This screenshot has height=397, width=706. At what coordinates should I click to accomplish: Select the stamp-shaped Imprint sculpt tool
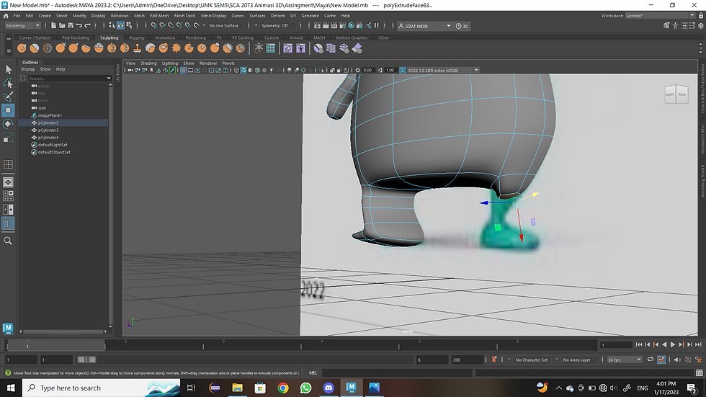pyautogui.click(x=138, y=48)
